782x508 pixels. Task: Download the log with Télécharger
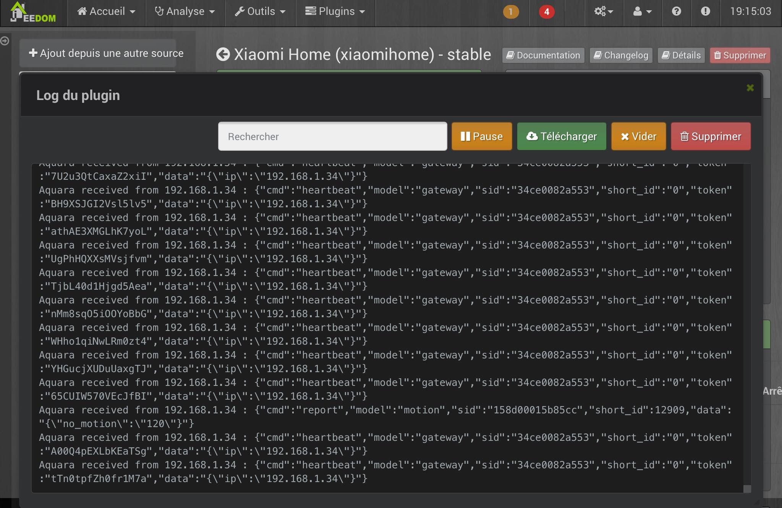pyautogui.click(x=562, y=136)
